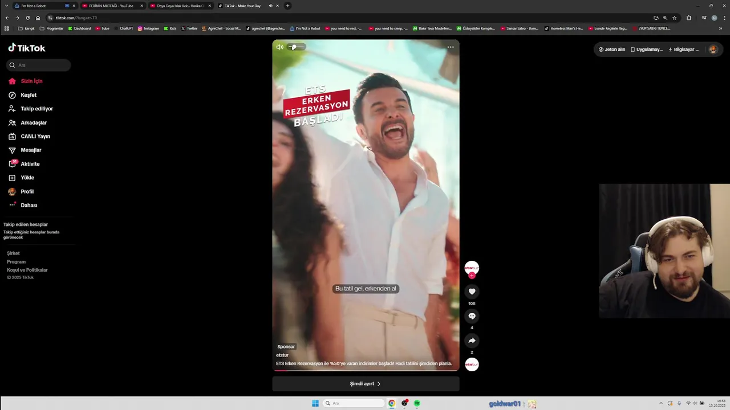The width and height of the screenshot is (730, 410).
Task: Show more bookmarks with double chevron
Action: pyautogui.click(x=720, y=28)
